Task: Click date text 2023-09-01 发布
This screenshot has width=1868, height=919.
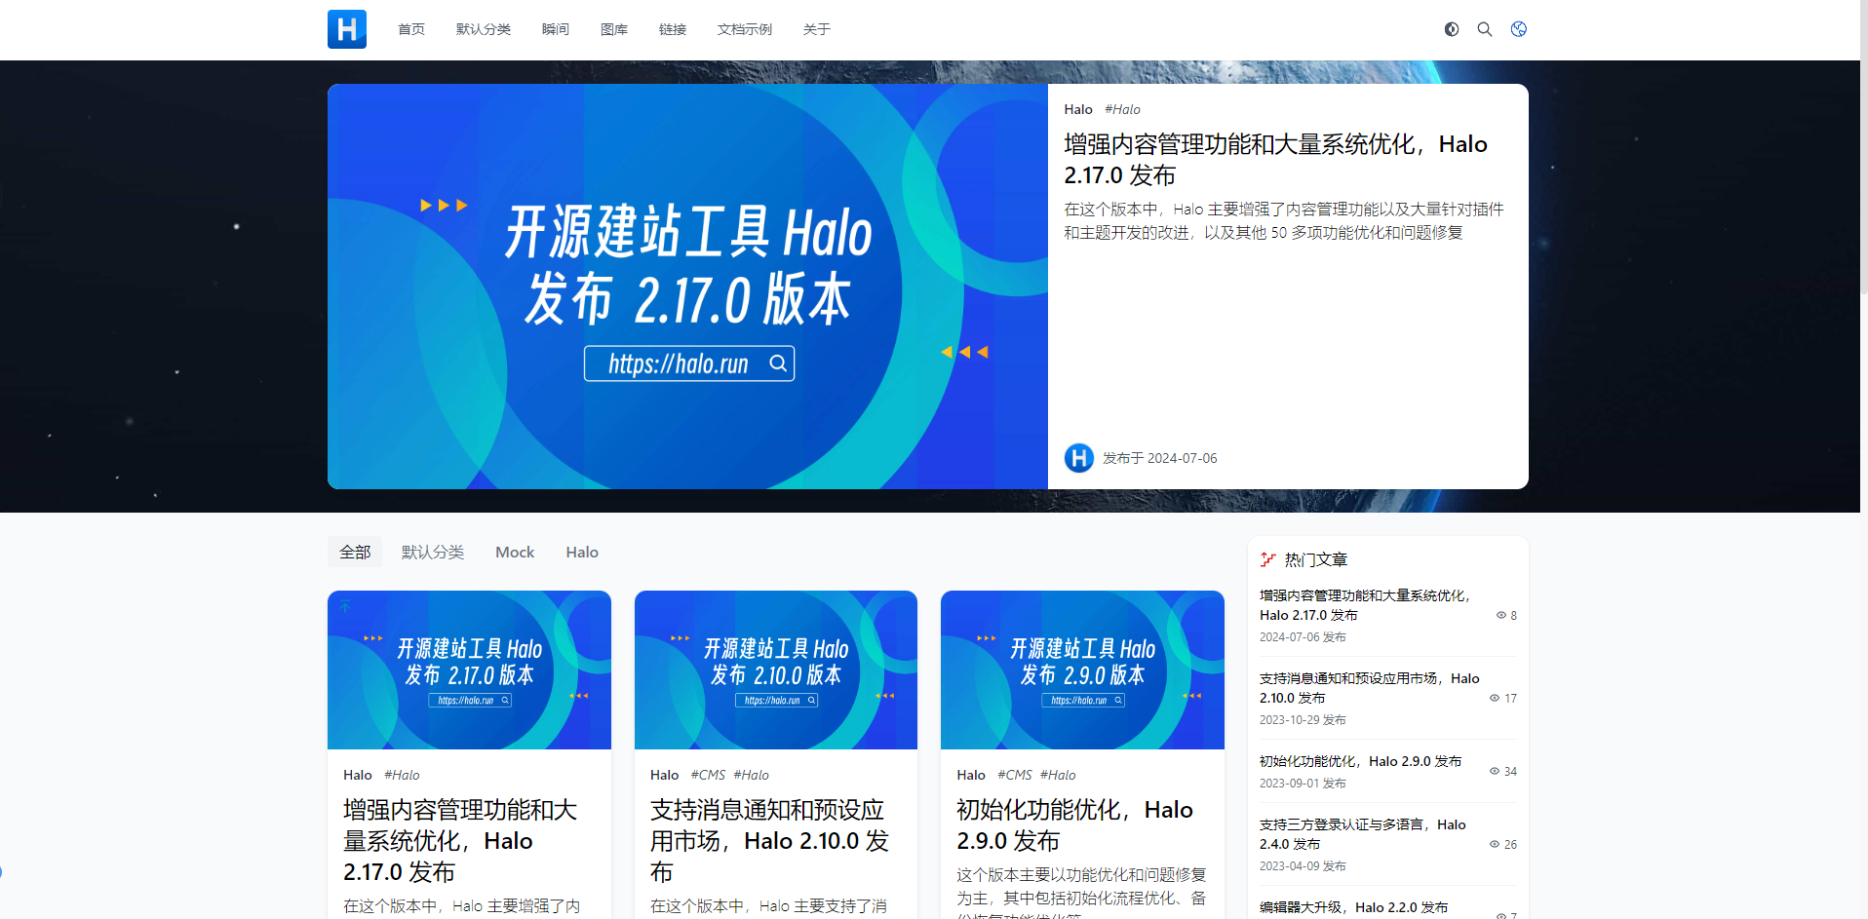Action: tap(1303, 784)
